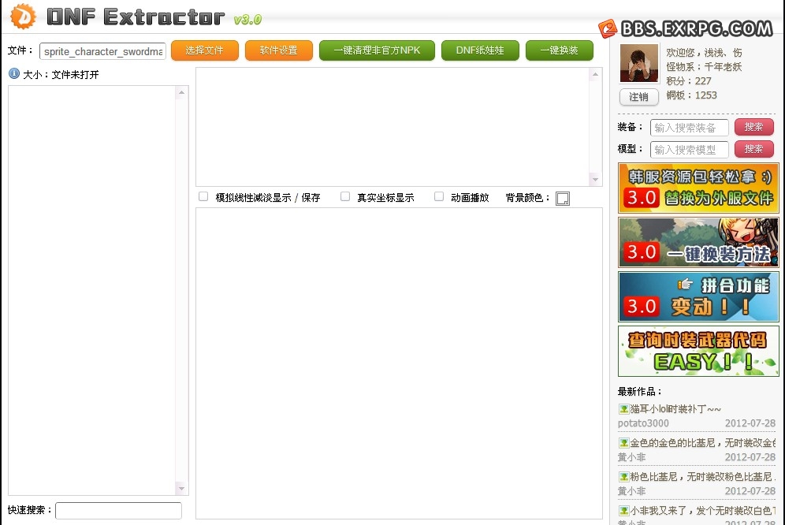This screenshot has width=785, height=525.
Task: Click 铜板：1253 text
Action: point(691,95)
